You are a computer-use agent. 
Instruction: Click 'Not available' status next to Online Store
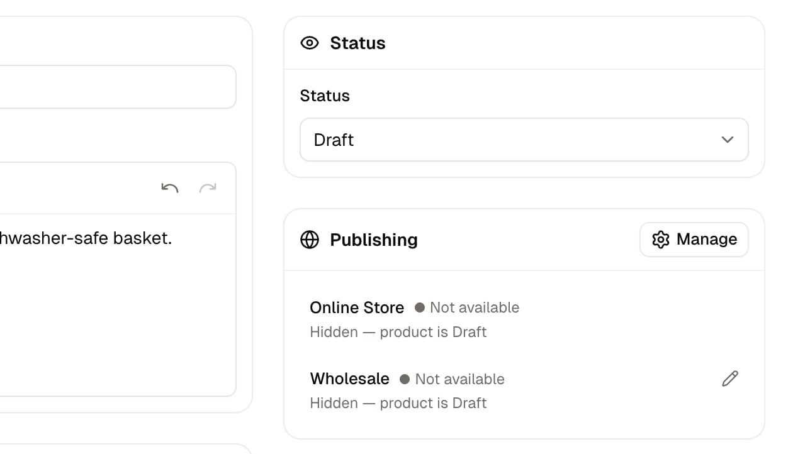coord(475,307)
